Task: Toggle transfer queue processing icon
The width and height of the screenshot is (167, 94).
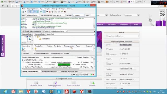Action: (x=44, y=11)
